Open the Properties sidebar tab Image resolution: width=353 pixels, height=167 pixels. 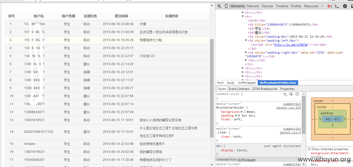tap(287, 89)
